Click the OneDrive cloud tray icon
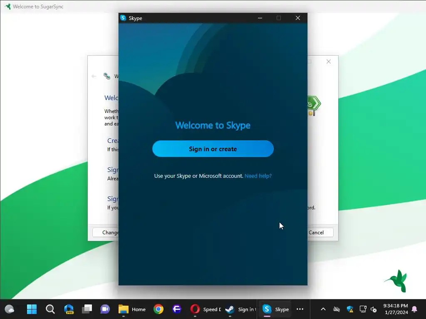The width and height of the screenshot is (426, 319). (336, 309)
